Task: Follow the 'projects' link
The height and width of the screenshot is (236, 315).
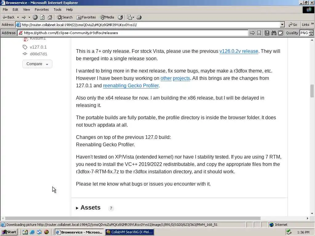Action: pyautogui.click(x=181, y=78)
